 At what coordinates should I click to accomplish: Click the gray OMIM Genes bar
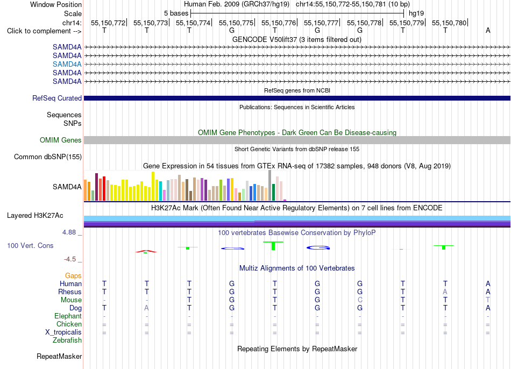pos(297,140)
